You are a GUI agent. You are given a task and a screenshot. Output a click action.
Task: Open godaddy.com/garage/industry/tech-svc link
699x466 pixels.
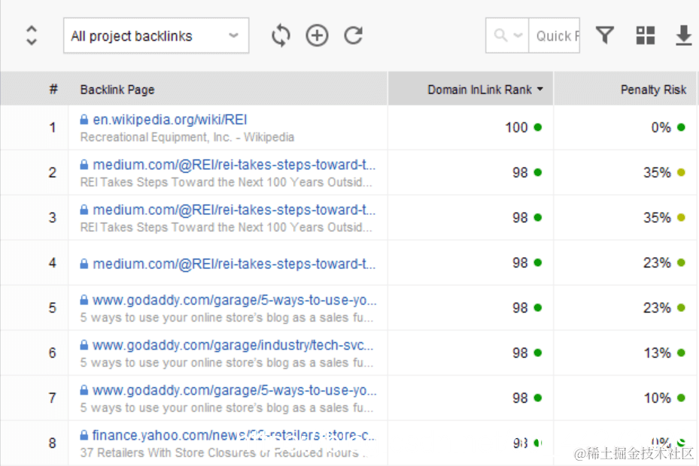click(x=233, y=345)
